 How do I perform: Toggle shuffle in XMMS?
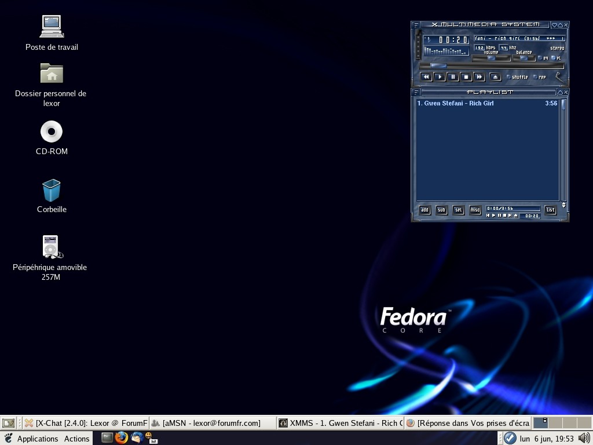pos(517,77)
